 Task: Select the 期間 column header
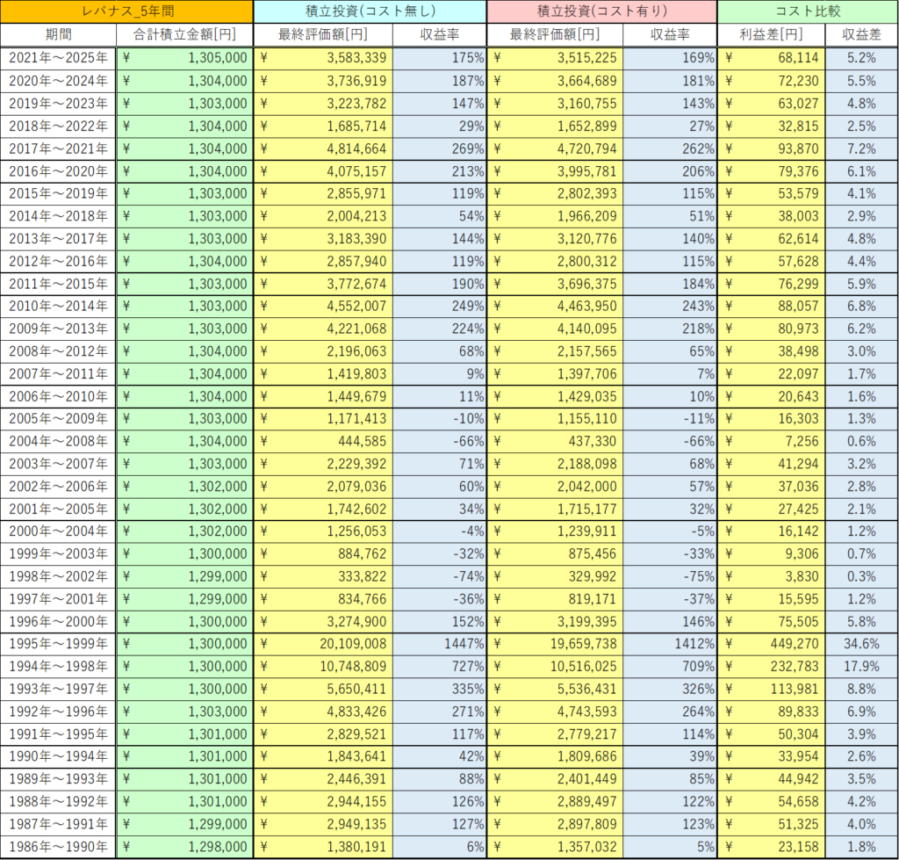[59, 34]
